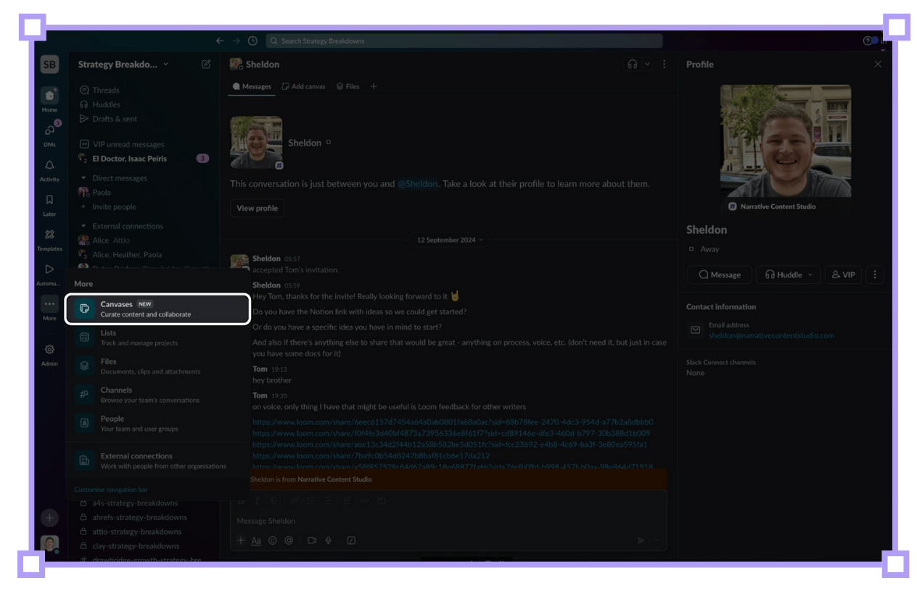Click the @ mention icon
Viewport: 917px width, 599px height.
pos(289,540)
